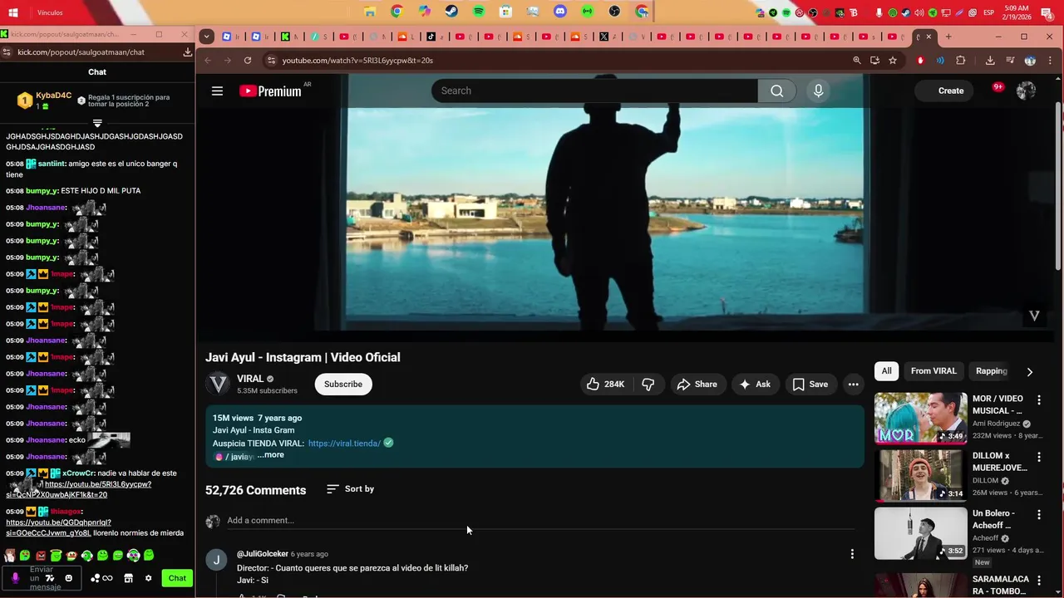
Task: Click the Add a comment field
Action: coord(540,521)
